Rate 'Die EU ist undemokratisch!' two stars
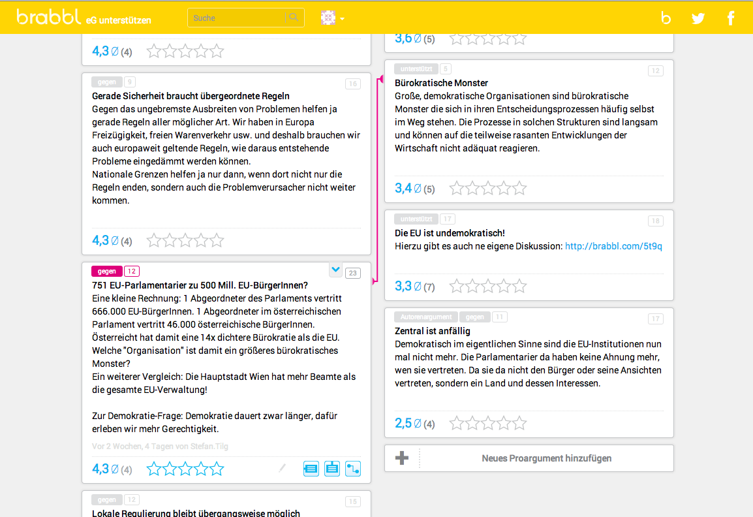Screen dimensions: 753x517 coord(472,287)
